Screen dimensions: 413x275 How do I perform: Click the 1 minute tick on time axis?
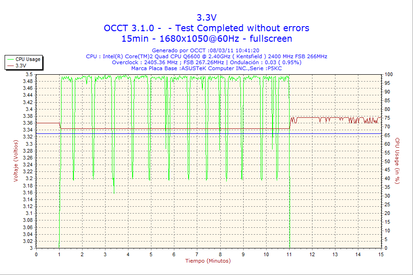(59, 254)
